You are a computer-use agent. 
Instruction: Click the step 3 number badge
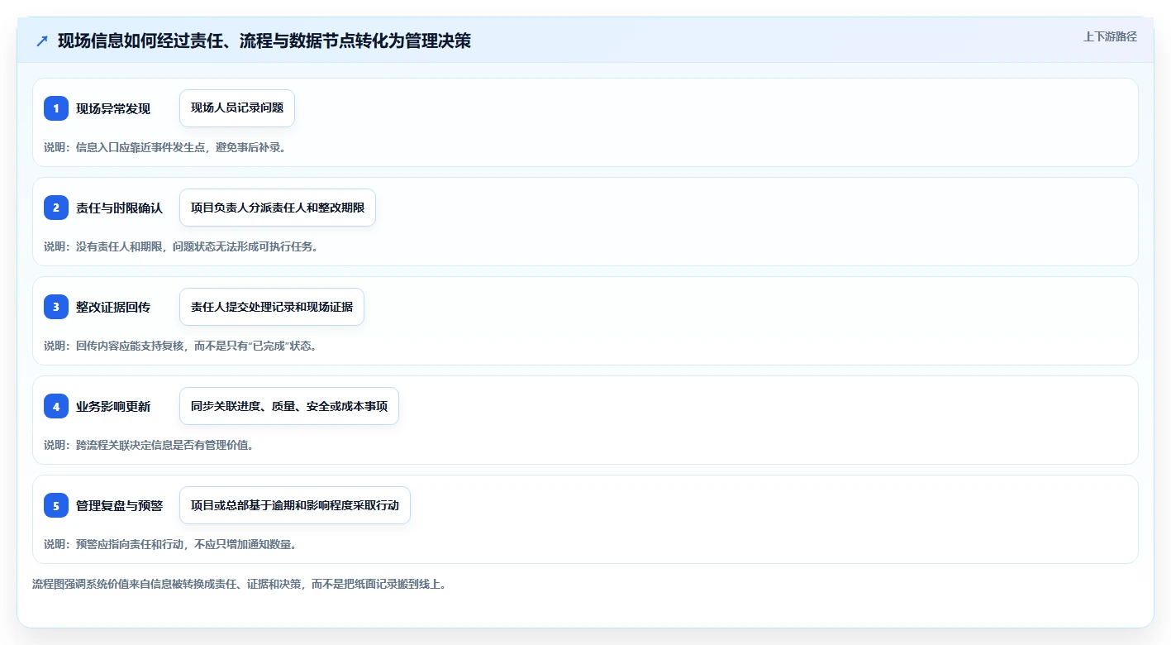tap(56, 307)
